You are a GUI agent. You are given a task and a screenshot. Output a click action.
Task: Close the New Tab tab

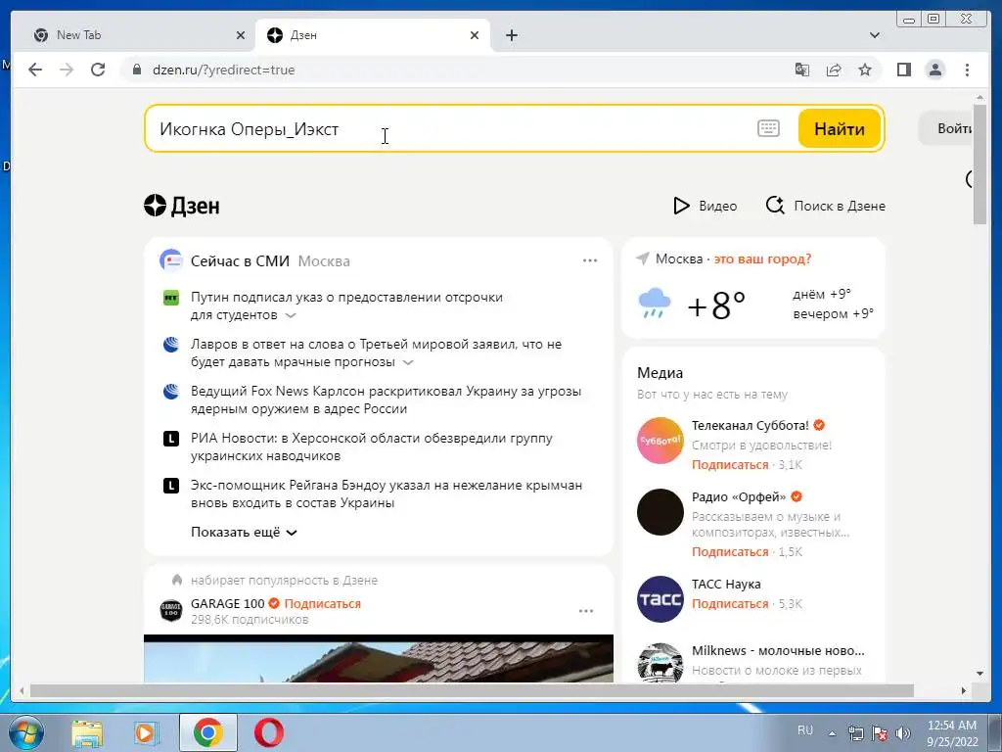241,35
